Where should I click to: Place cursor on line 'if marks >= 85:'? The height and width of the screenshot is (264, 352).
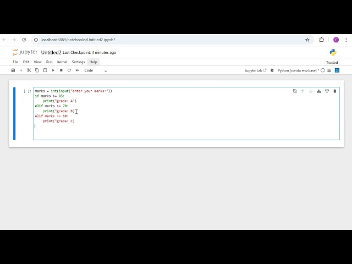[50, 96]
